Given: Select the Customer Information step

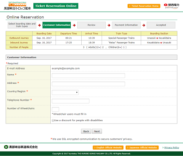Looking at the screenshot, I should point(57,25).
